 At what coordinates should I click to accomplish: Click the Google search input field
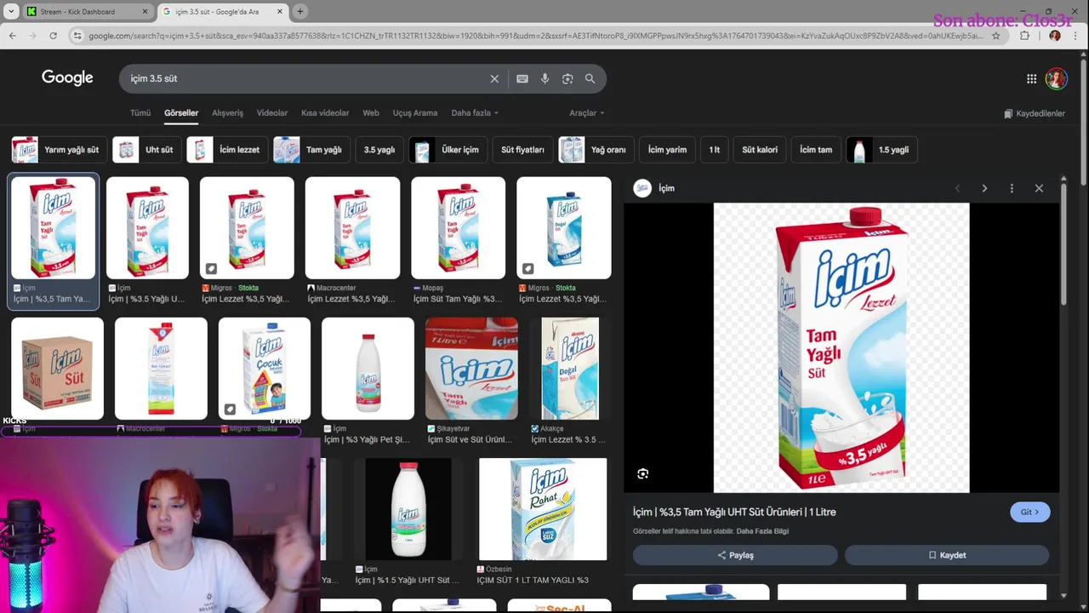click(x=306, y=78)
